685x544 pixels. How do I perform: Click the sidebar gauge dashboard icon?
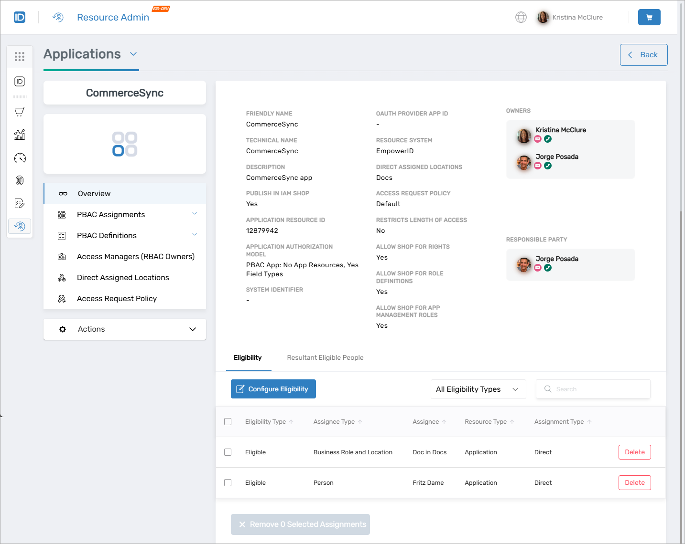[x=20, y=158]
